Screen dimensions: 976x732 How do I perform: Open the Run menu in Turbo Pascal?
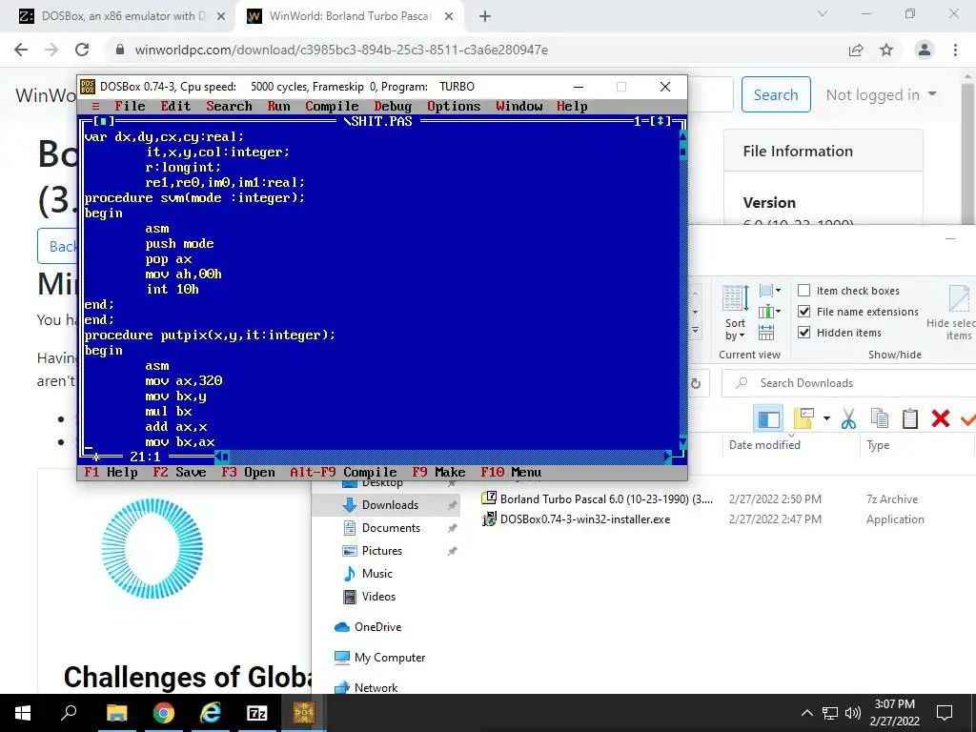click(x=279, y=107)
